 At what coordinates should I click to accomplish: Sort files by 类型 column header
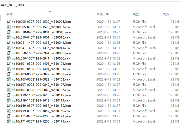click(x=136, y=14)
